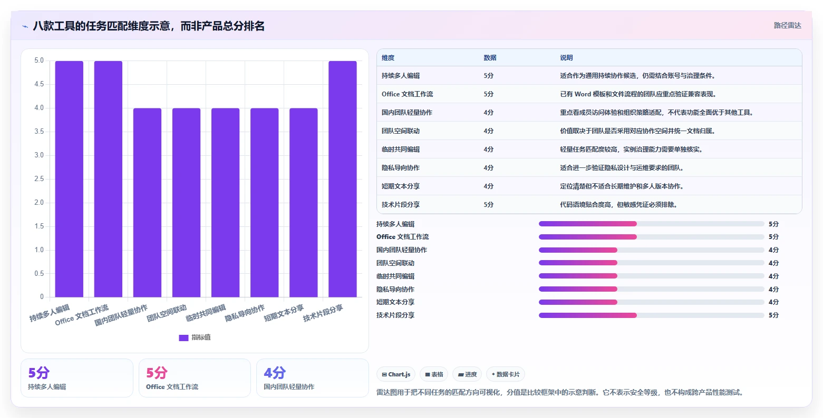Click the 短期文本分享 chart bar
The image size is (823, 418).
coord(303,203)
